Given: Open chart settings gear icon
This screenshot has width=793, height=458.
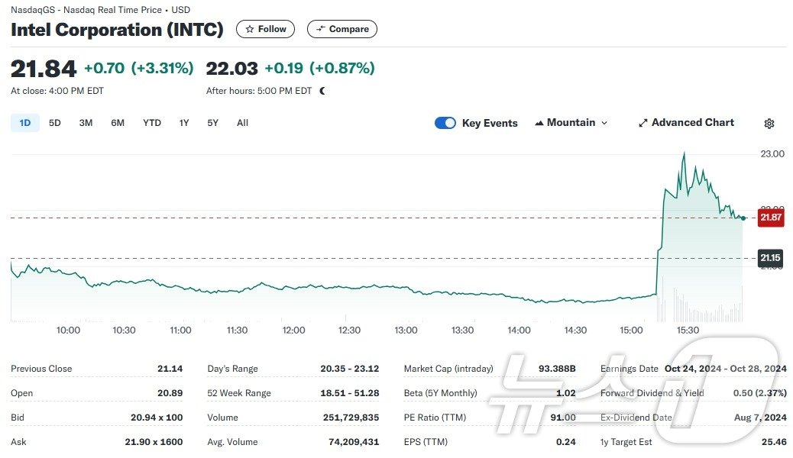Looking at the screenshot, I should coord(769,124).
